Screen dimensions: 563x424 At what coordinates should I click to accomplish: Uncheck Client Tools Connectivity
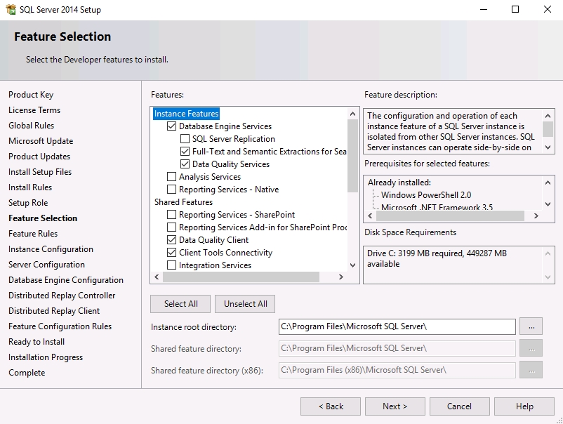pyautogui.click(x=171, y=253)
